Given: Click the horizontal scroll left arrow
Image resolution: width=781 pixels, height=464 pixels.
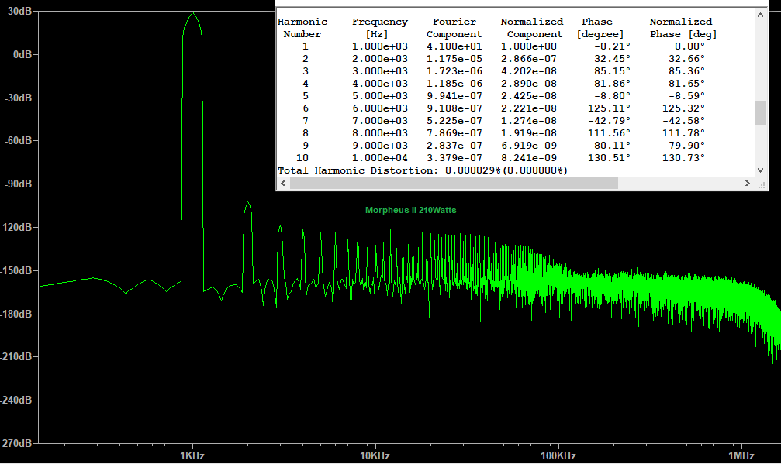Looking at the screenshot, I should point(283,183).
